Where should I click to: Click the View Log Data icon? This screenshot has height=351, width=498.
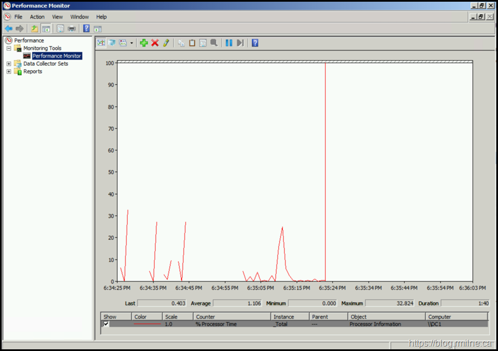(x=112, y=43)
